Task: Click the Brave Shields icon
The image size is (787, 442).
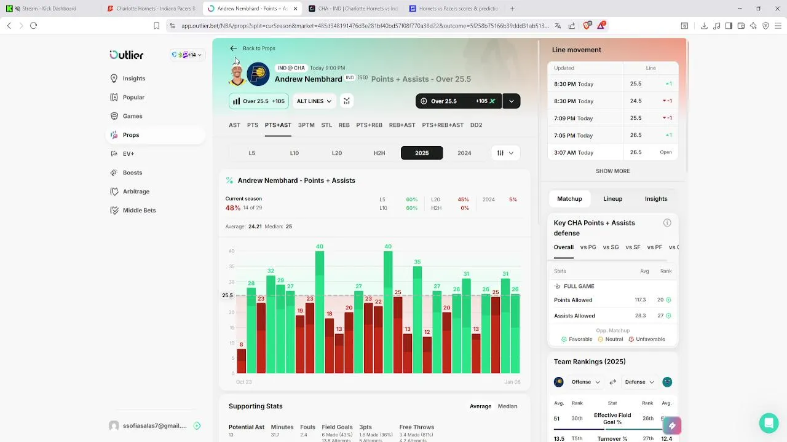Action: point(587,26)
